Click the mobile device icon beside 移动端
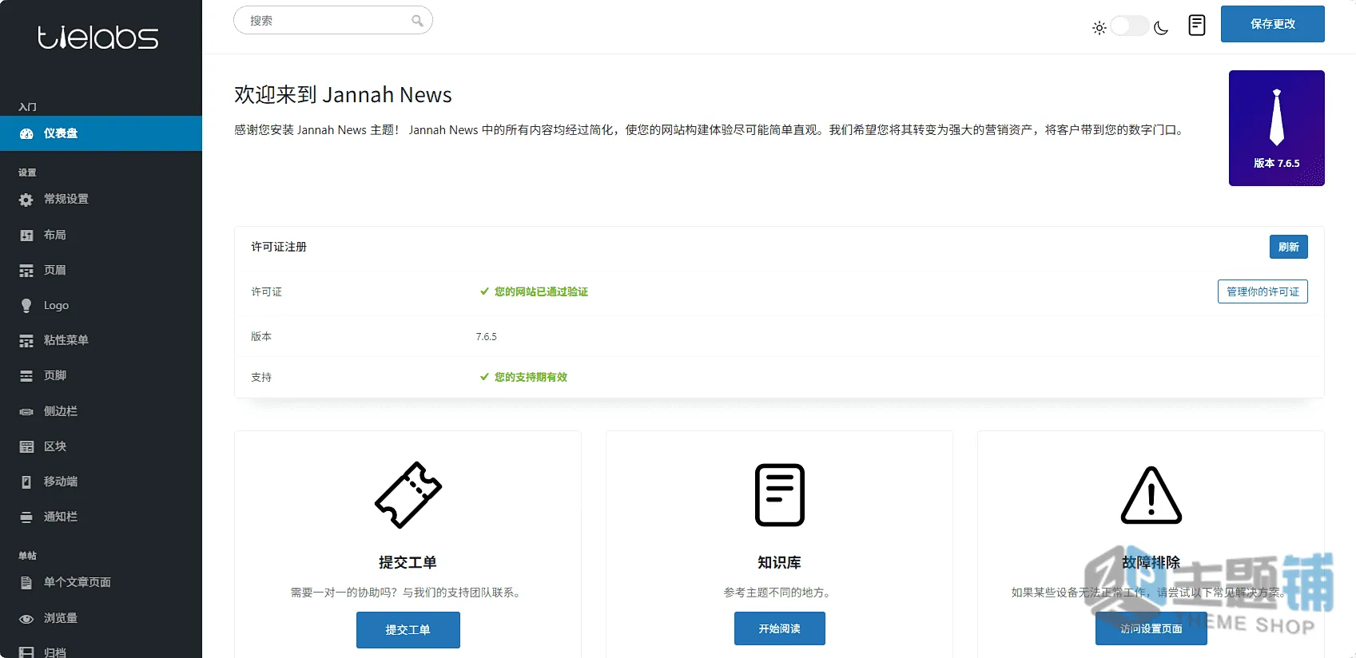Image resolution: width=1356 pixels, height=658 pixels. [26, 482]
